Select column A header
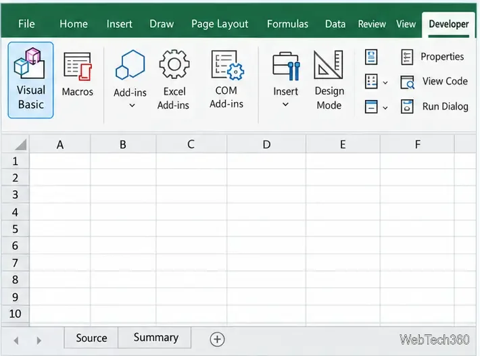480x356 pixels. point(60,145)
